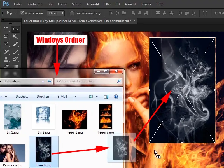Close the Feuer und Eis document tab
224x168 pixels.
click(134, 21)
